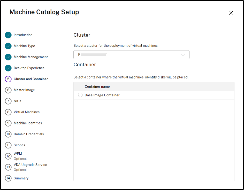Click the Introduction completed checkmark icon
Image resolution: width=244 pixels, height=190 pixels.
click(x=8, y=35)
